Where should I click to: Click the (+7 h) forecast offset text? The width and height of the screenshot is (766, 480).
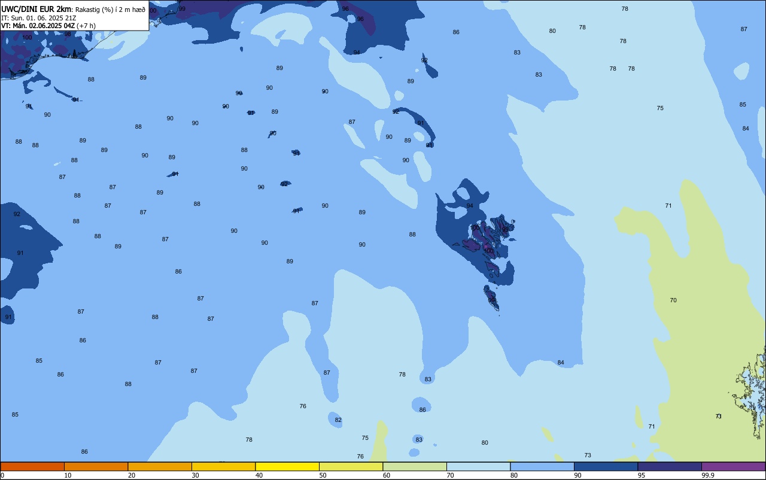coord(86,26)
